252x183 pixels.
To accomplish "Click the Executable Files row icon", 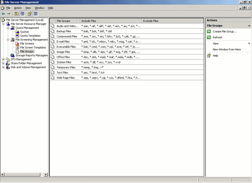I will (x=53, y=46).
